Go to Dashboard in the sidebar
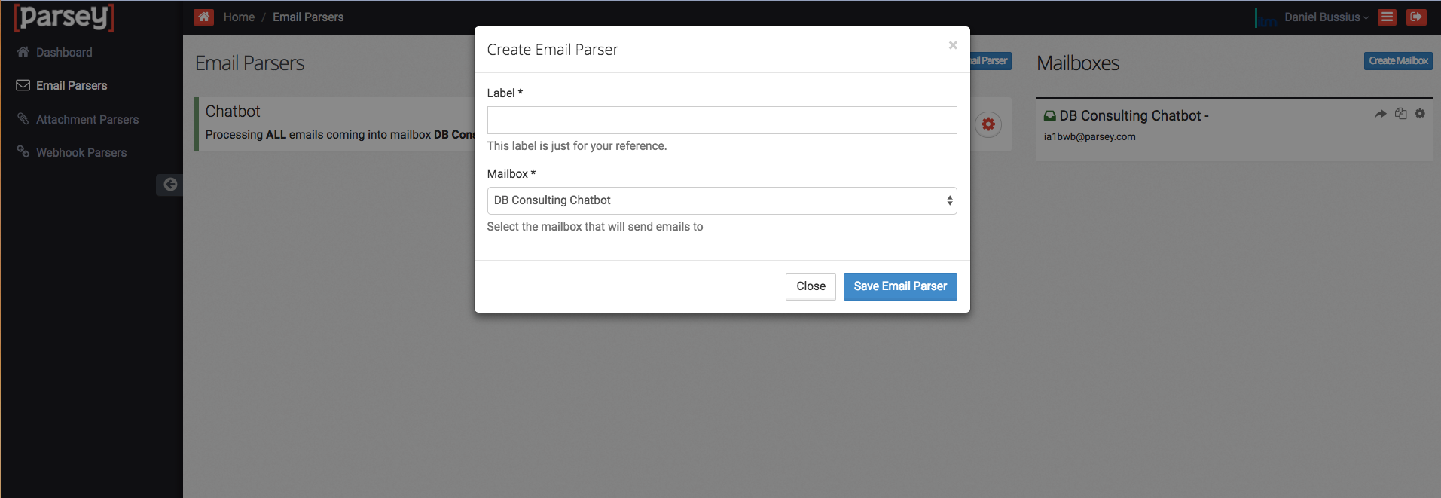This screenshot has width=1441, height=498. click(64, 52)
